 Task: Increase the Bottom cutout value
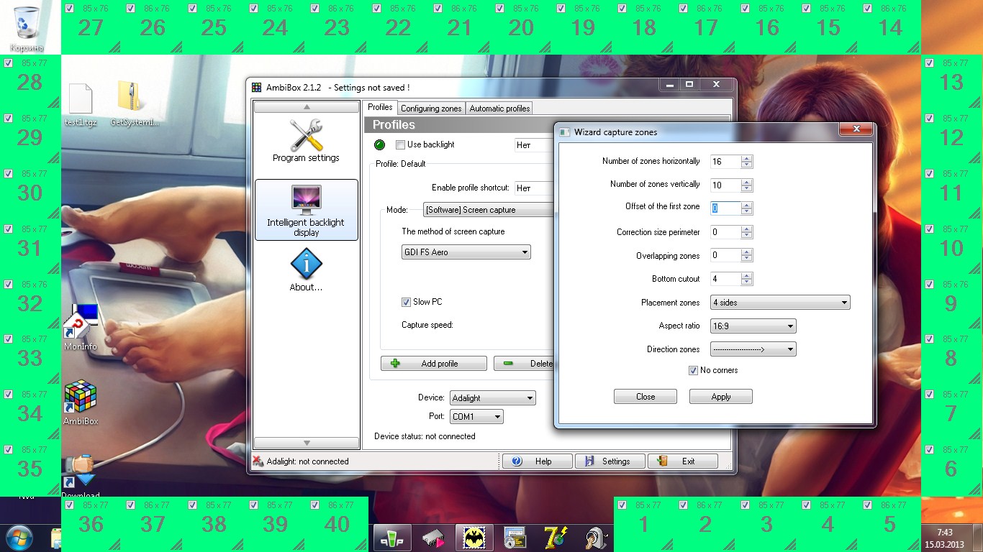[746, 275]
